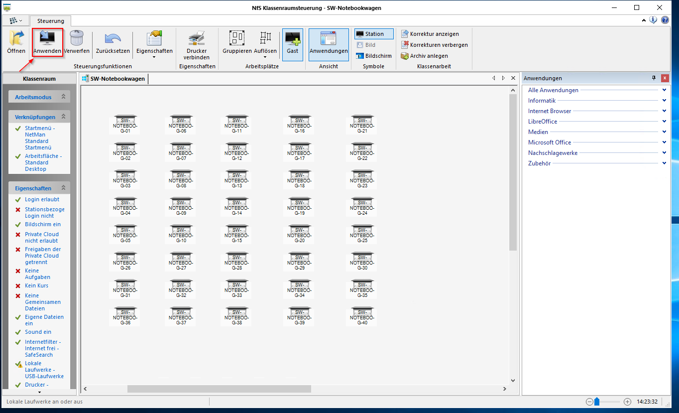This screenshot has width=679, height=413.
Task: Collapse the Verknüpfungen section
Action: coord(63,117)
